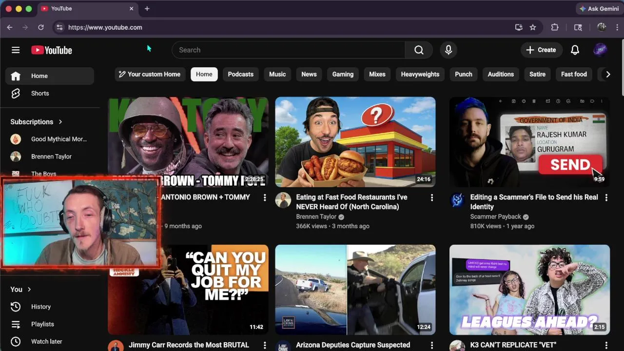The height and width of the screenshot is (351, 624).
Task: Go back with browser back arrow
Action: pos(9,27)
